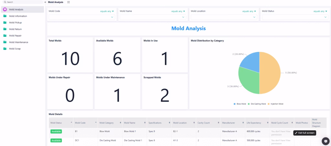Toggle the Injection Mold legend entry
331x146 pixels.
(x=276, y=104)
